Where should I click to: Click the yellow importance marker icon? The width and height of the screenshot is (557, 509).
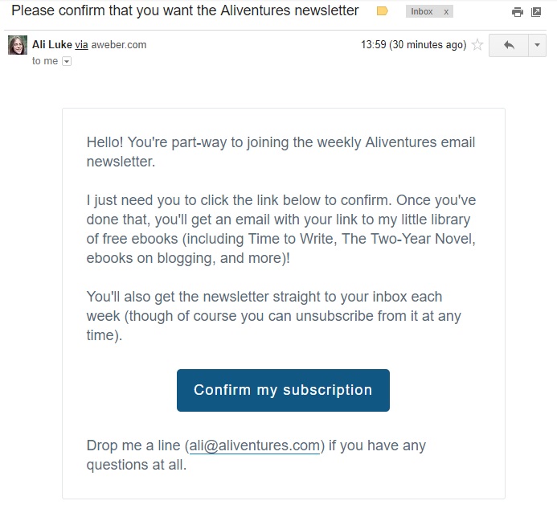pos(383,11)
